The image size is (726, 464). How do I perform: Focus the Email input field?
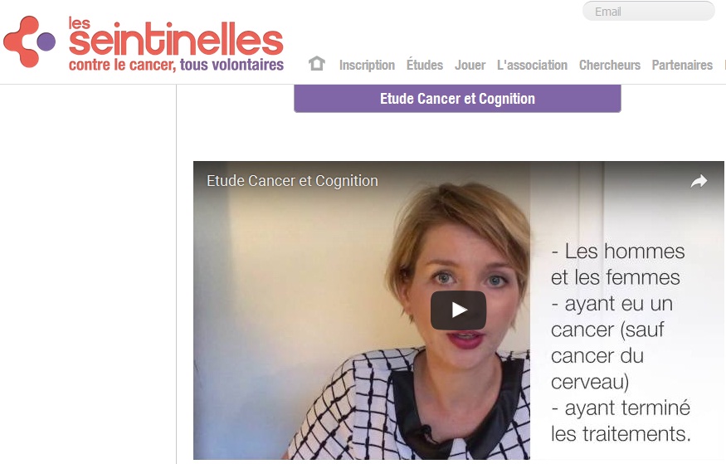pyautogui.click(x=649, y=11)
